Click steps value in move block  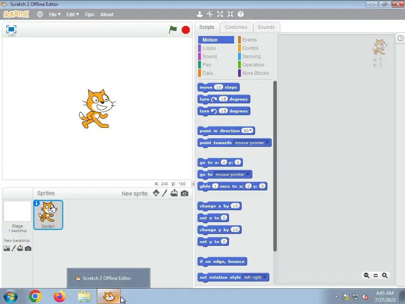click(218, 87)
